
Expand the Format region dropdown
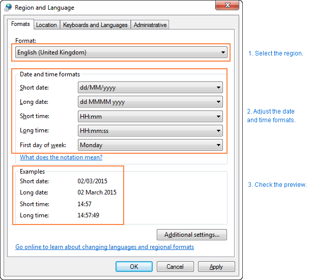click(121, 52)
